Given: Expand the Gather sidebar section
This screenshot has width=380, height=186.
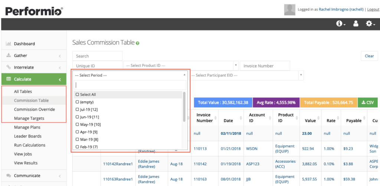Looking at the screenshot, I should tap(60, 56).
